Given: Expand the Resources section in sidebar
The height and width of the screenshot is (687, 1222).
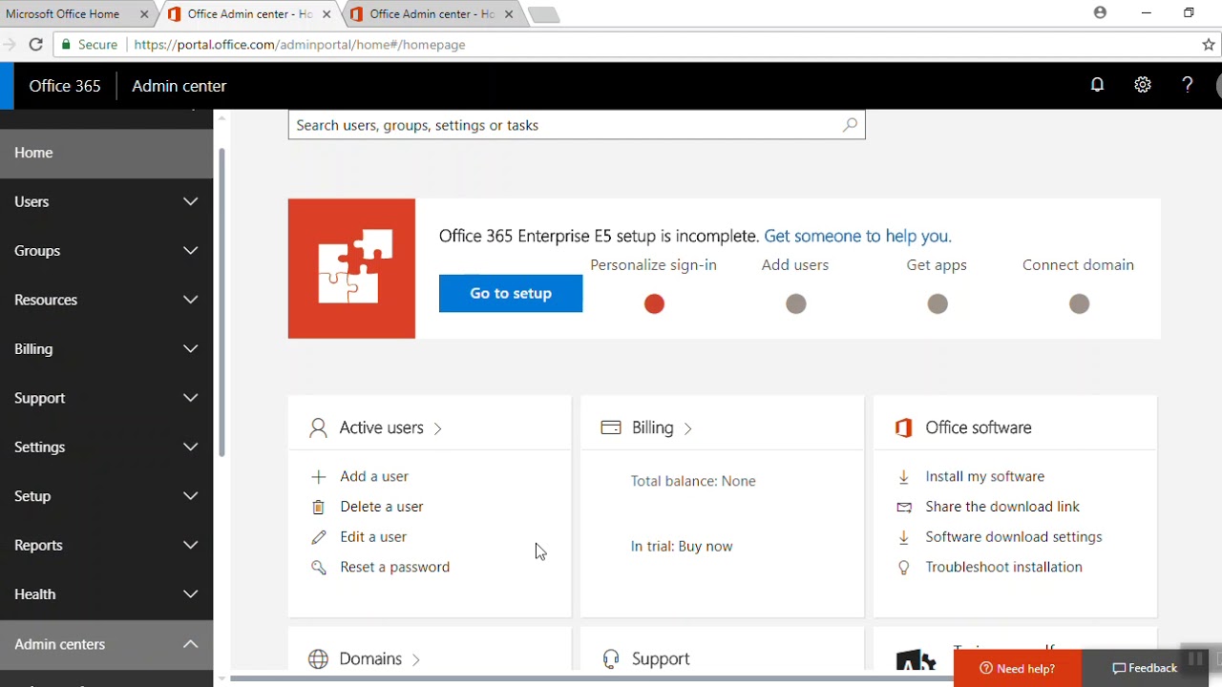Looking at the screenshot, I should pyautogui.click(x=106, y=300).
